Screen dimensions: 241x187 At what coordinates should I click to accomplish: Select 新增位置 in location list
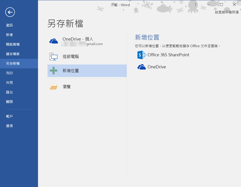87,71
